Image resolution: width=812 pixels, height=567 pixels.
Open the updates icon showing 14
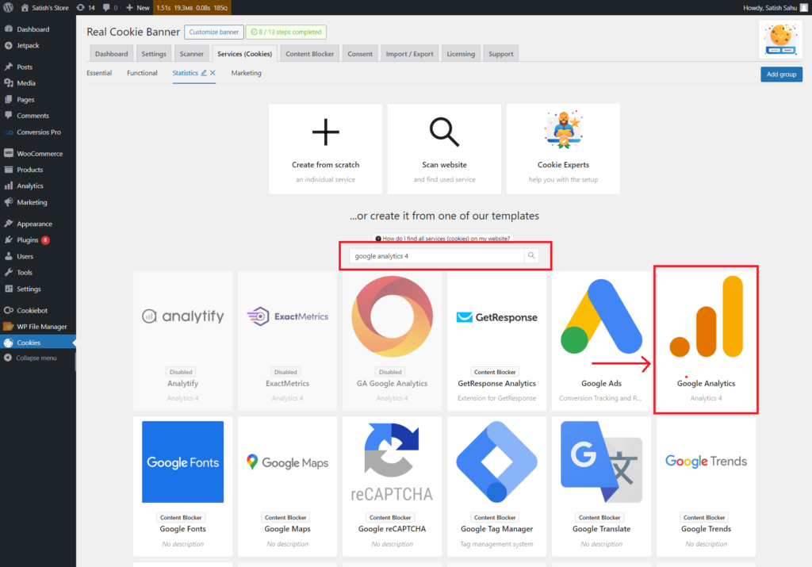click(x=86, y=8)
